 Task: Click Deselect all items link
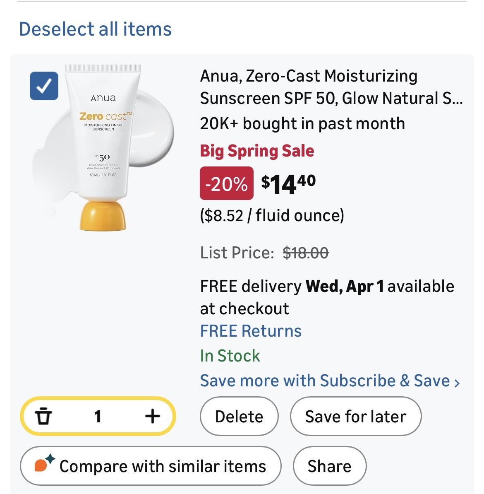[96, 29]
